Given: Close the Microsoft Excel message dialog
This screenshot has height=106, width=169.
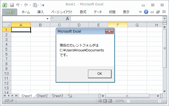Looking at the screenshot, I should tap(110, 31).
